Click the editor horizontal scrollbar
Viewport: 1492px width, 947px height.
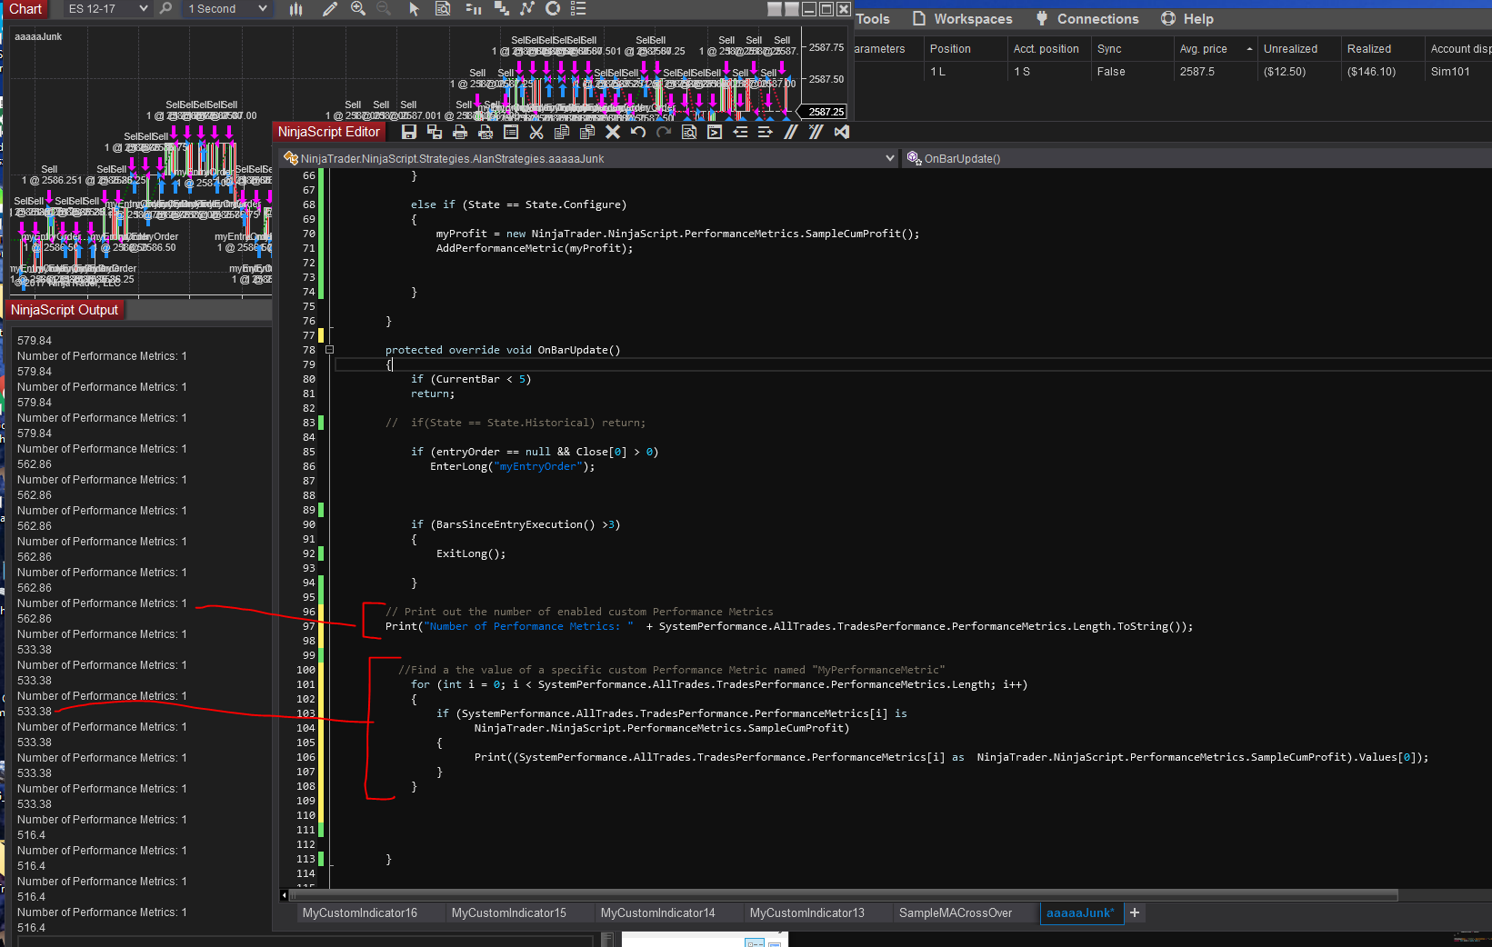coord(843,895)
